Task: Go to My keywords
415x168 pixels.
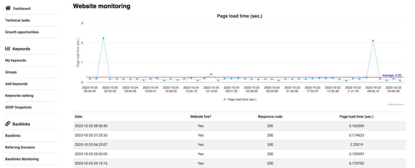Action: click(16, 60)
